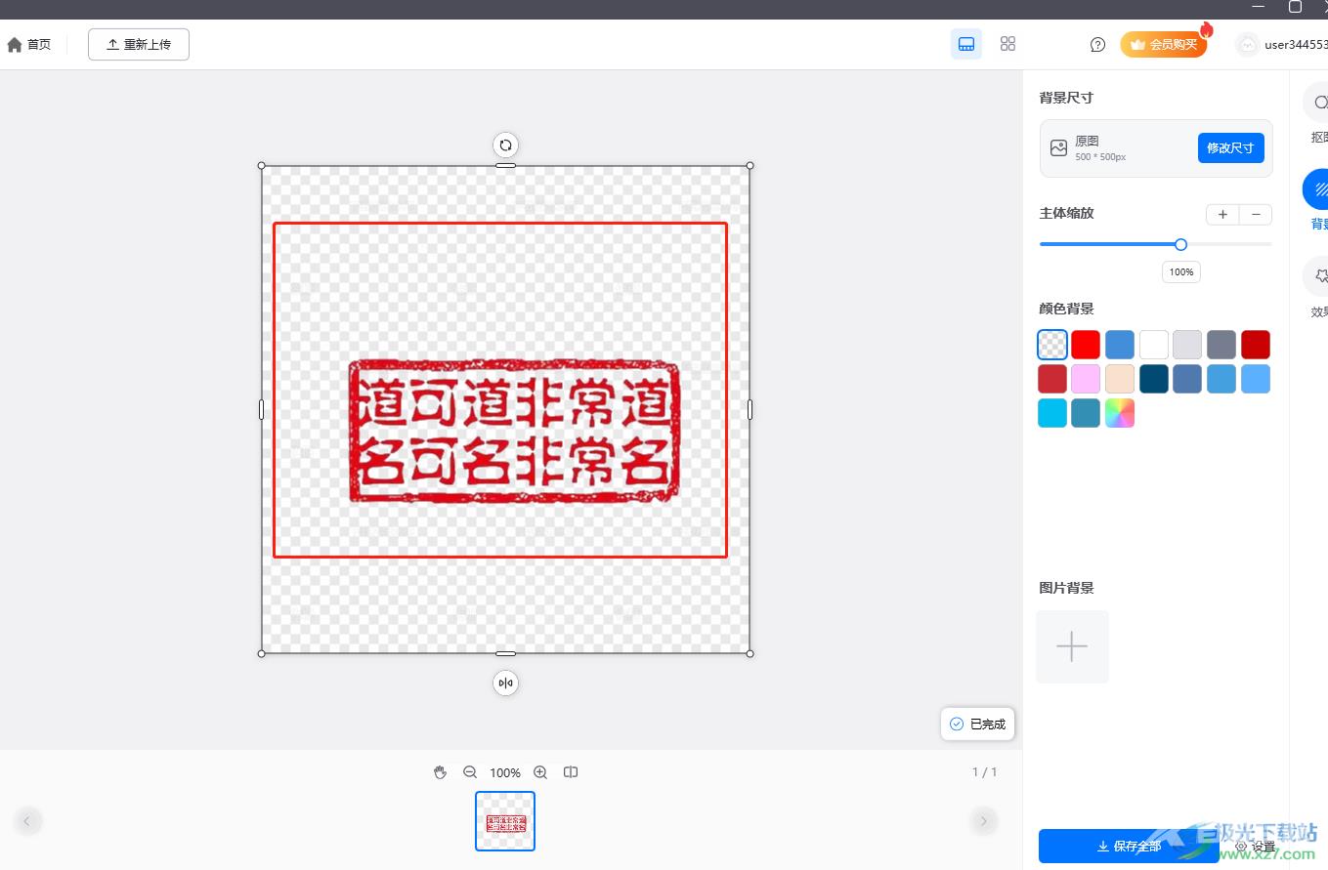Viewport: 1328px width, 870px height.
Task: Select the dark navy background swatch
Action: coord(1154,379)
